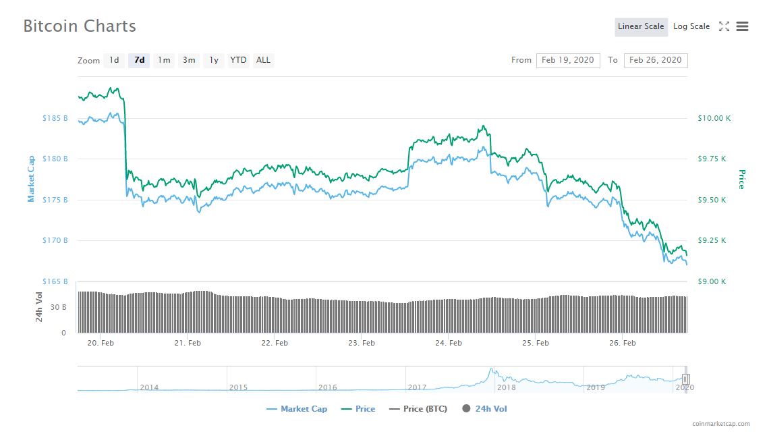The image size is (769, 438).
Task: Click the 2018 peak in the navigator
Action: coord(491,370)
